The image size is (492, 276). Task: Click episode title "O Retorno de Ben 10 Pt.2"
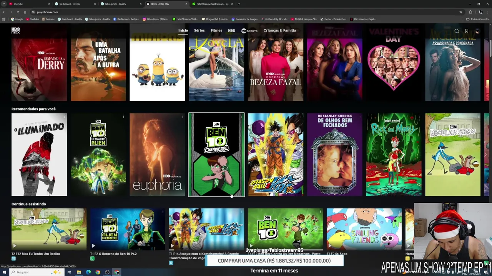tap(118, 254)
